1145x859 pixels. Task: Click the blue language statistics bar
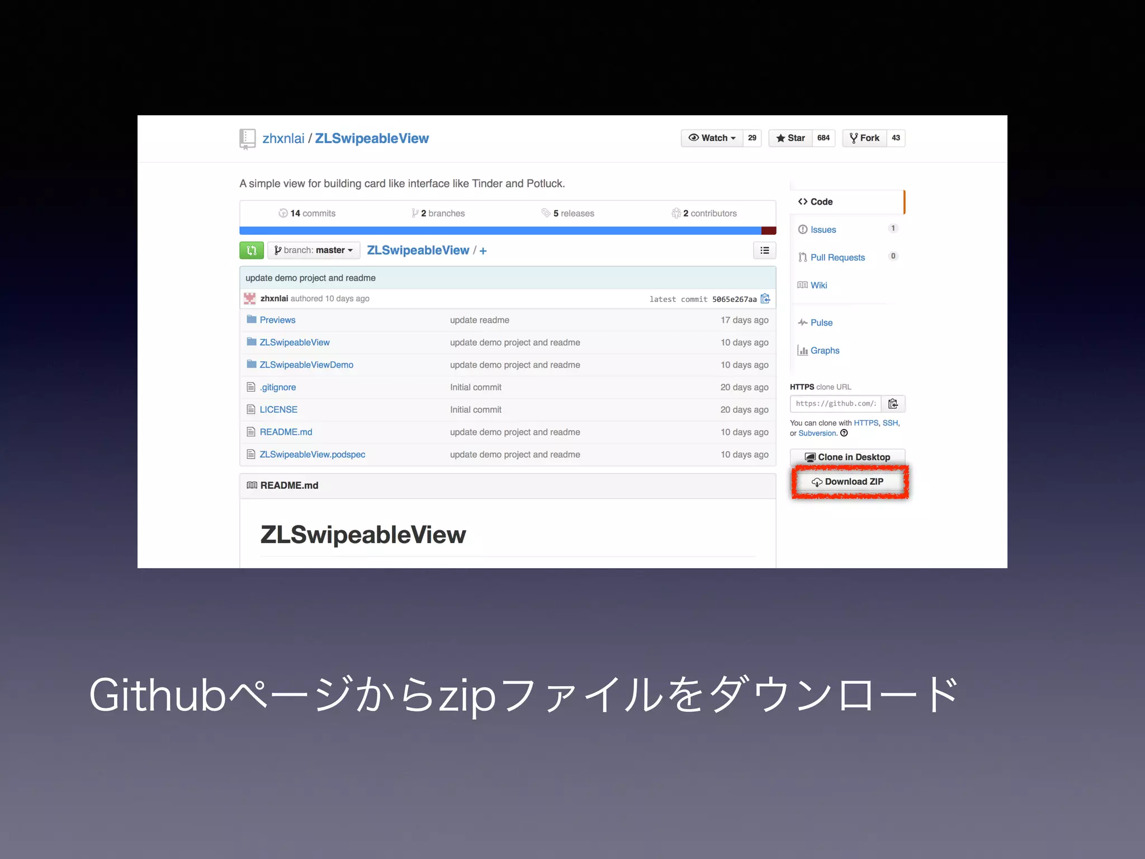pyautogui.click(x=500, y=230)
